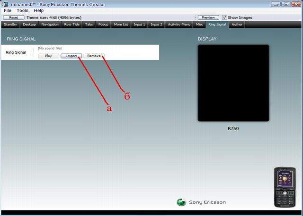Viewport: 303px width, 216px height.
Task: Minimize the Themes Creator window
Action: coord(276,4)
